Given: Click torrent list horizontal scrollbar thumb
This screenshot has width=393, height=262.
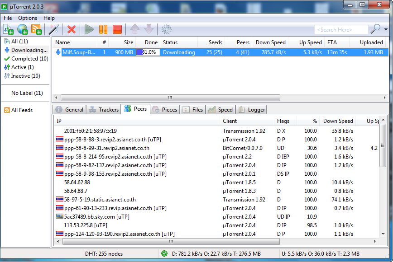Looking at the screenshot, I should pos(170,98).
